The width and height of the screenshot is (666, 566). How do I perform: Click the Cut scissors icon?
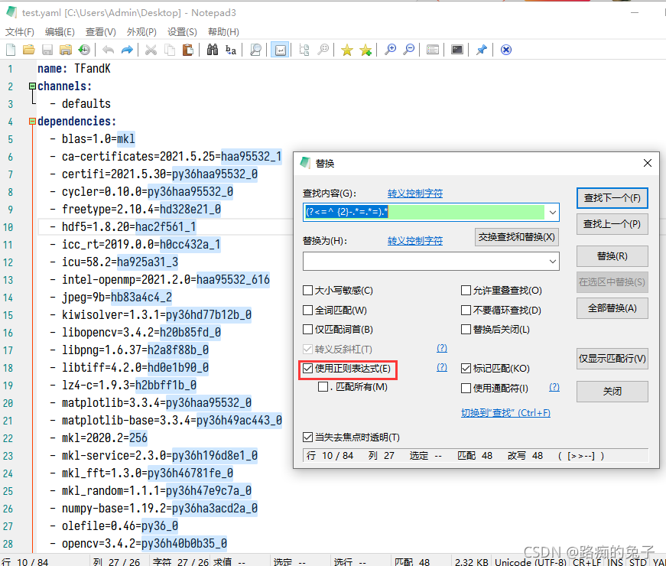click(x=151, y=50)
